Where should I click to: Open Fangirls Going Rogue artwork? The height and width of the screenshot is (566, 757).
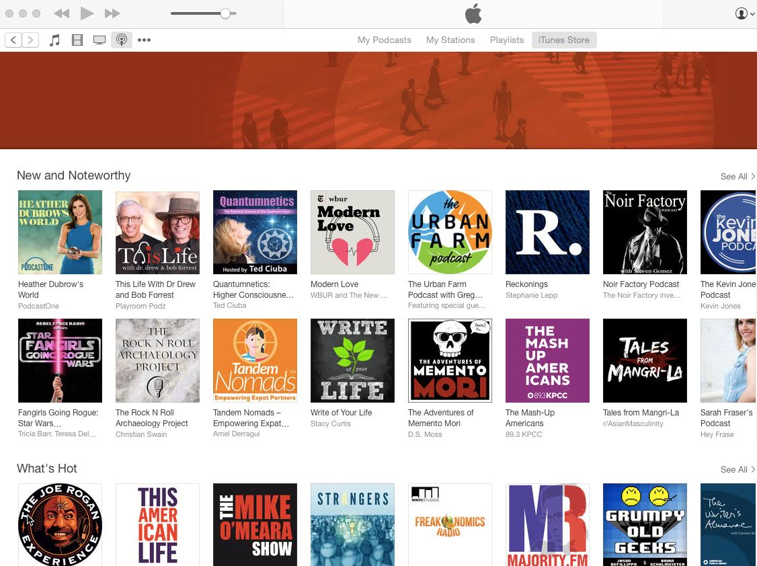(x=60, y=360)
